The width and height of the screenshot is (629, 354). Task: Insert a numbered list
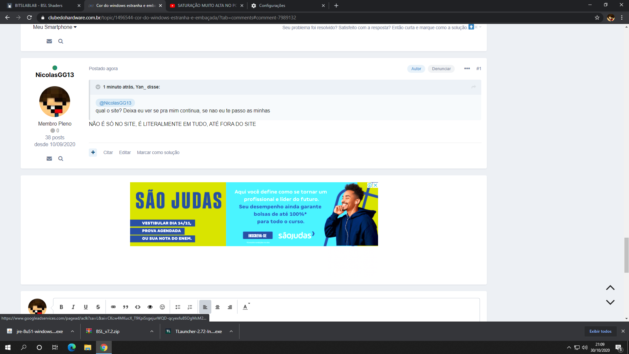tap(190, 307)
